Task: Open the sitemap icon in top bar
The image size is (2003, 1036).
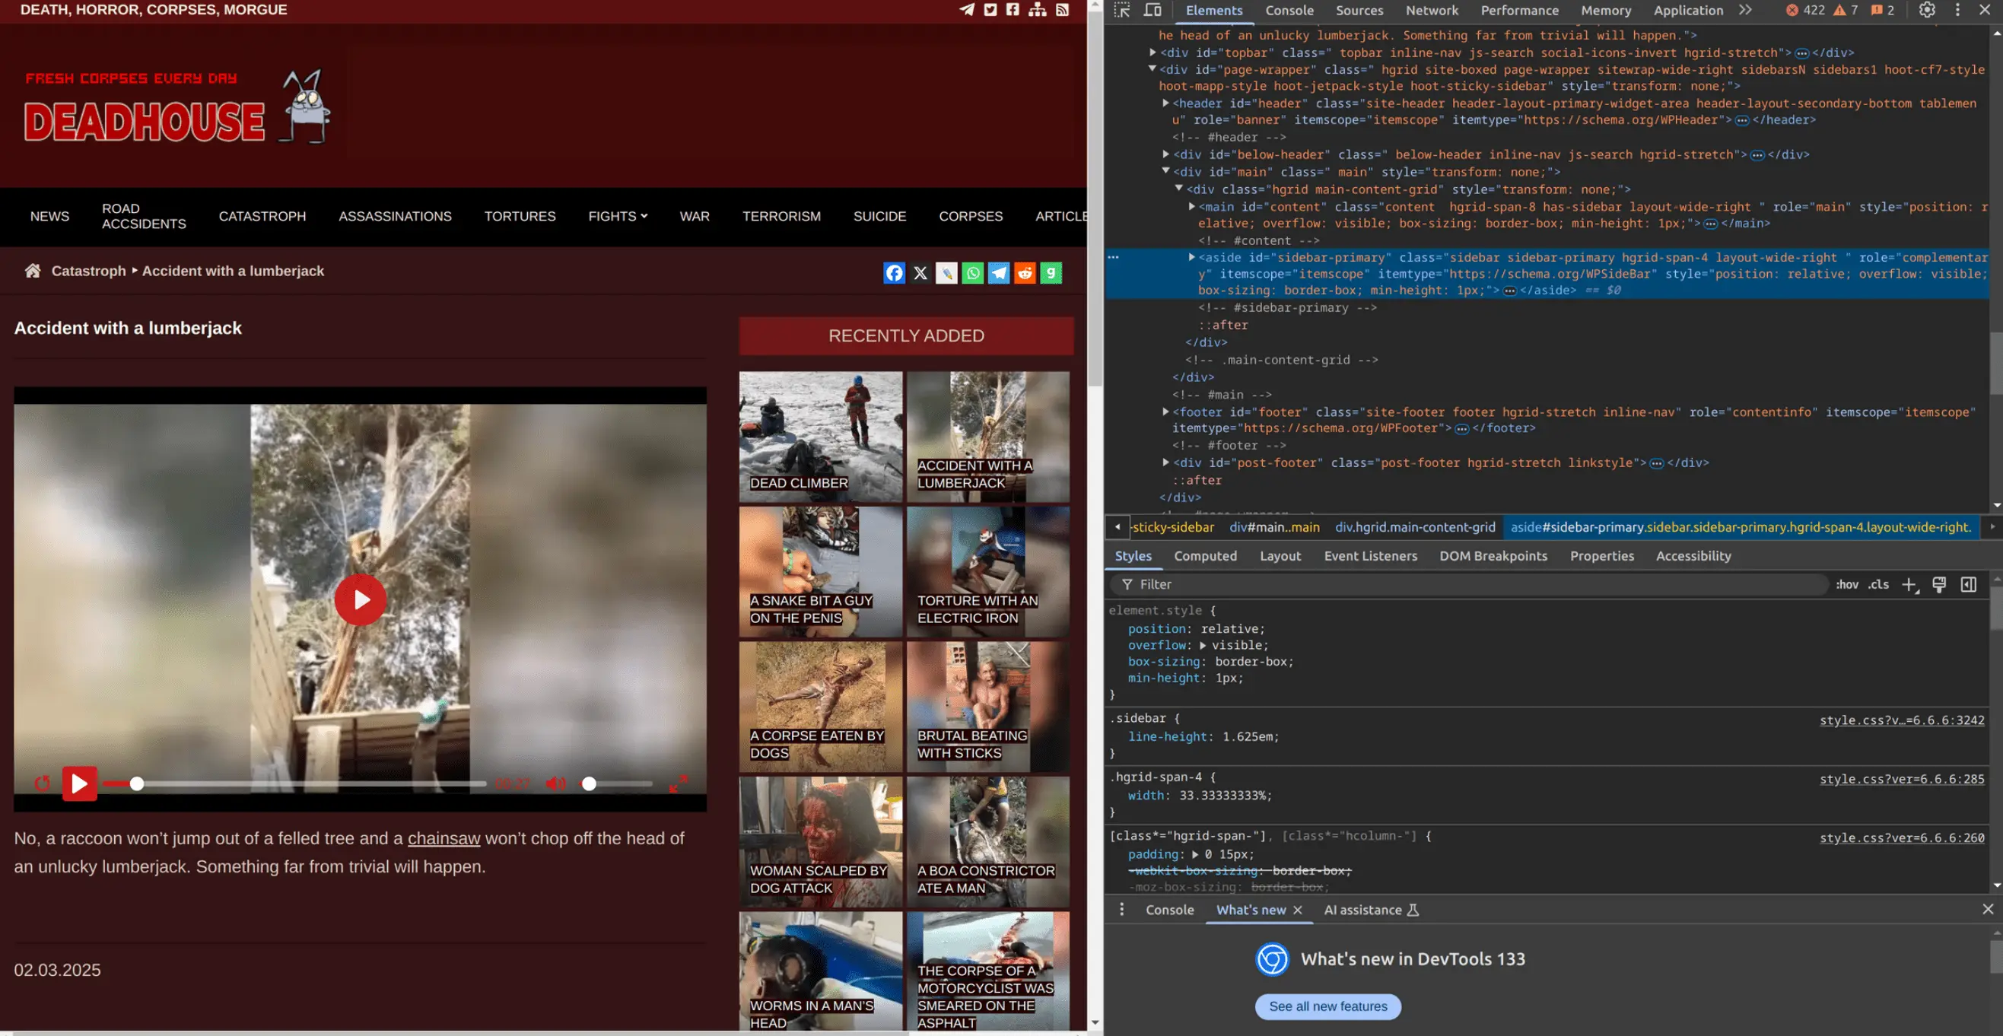Action: pyautogui.click(x=1038, y=9)
